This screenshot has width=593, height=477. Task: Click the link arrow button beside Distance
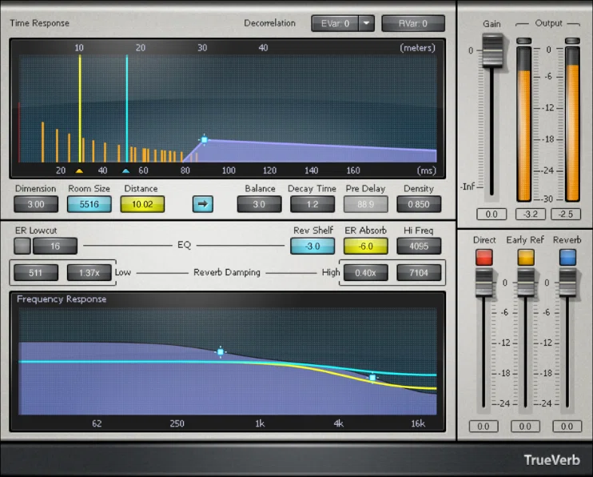pyautogui.click(x=203, y=204)
